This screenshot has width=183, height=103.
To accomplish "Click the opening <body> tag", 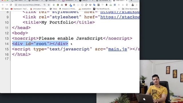I will (x=20, y=33).
